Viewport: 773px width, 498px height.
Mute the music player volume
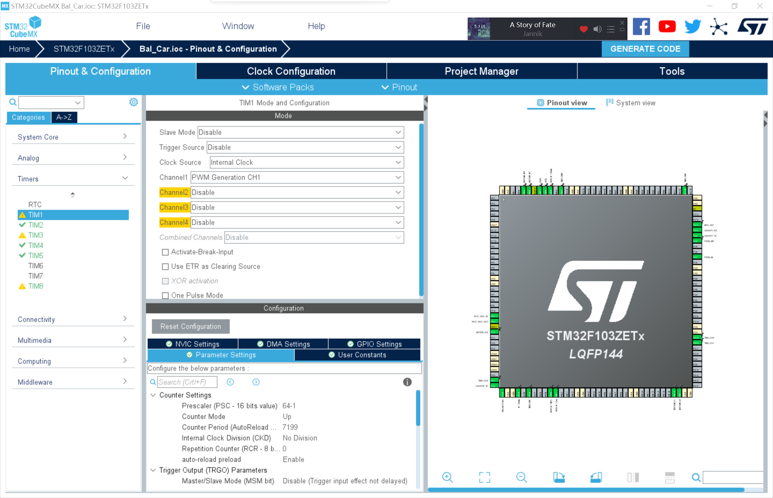(x=597, y=29)
